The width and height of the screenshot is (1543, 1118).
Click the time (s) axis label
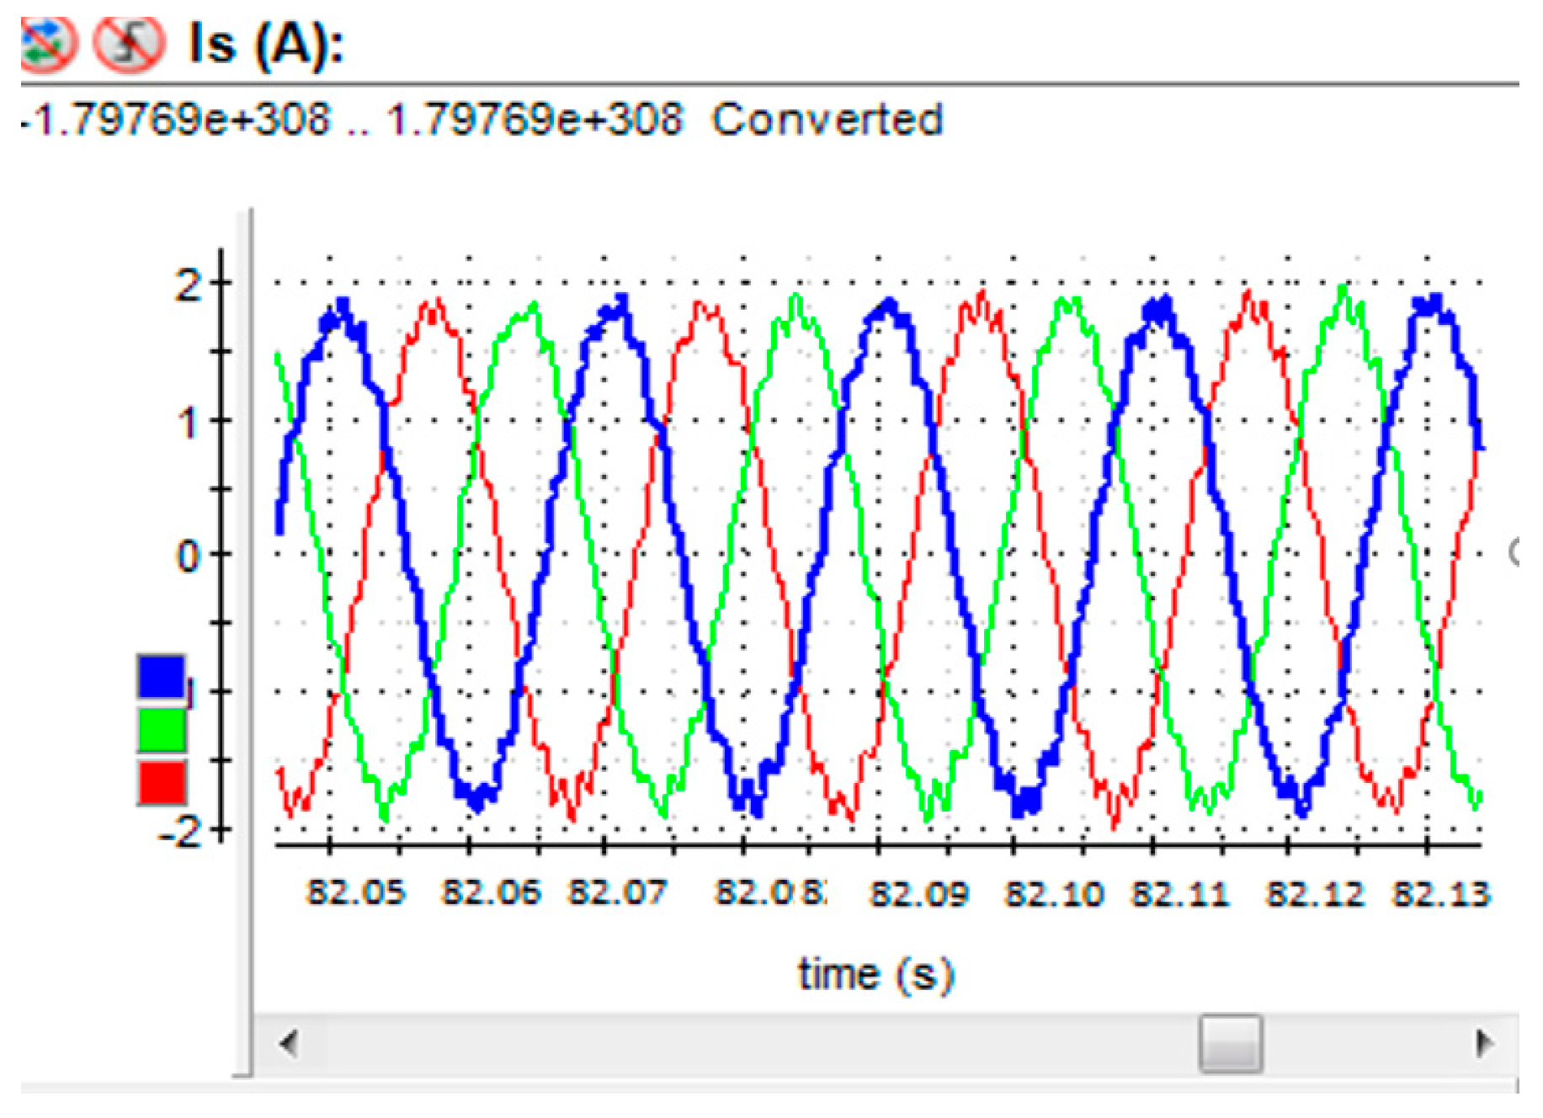[x=875, y=974]
